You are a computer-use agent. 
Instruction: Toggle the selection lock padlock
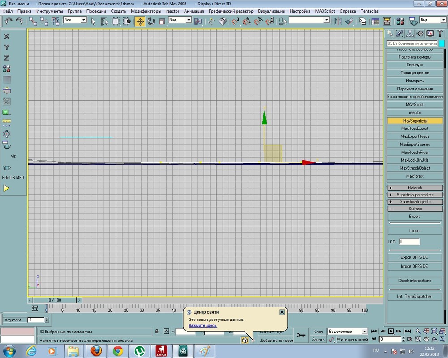point(157,332)
